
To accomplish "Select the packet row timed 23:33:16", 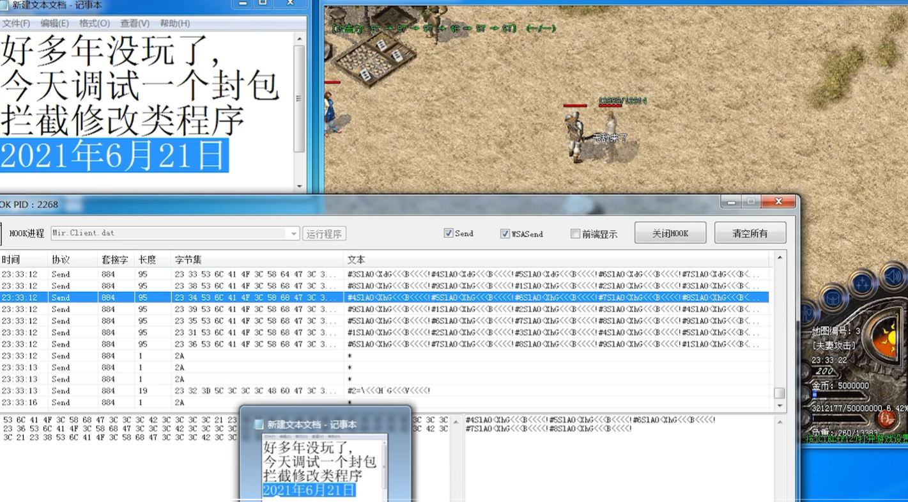I will [384, 402].
